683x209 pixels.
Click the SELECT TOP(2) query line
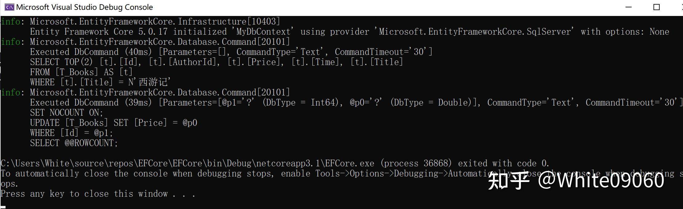coord(215,62)
